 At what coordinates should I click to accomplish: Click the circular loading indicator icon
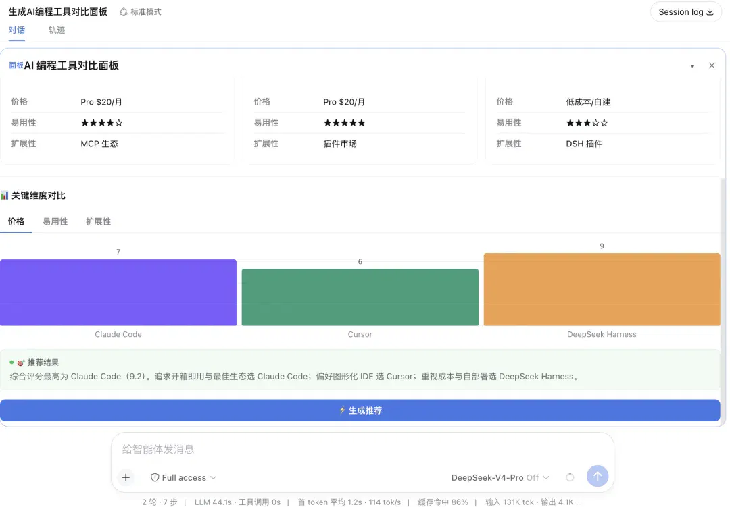(x=570, y=477)
